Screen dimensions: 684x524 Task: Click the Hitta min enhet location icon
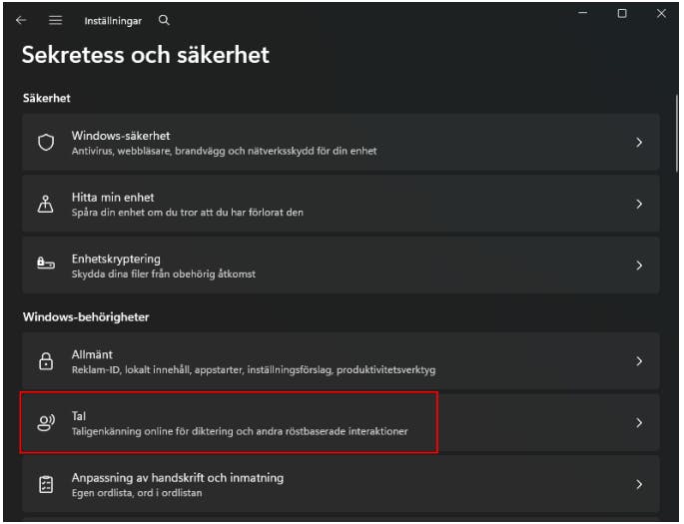pyautogui.click(x=46, y=205)
